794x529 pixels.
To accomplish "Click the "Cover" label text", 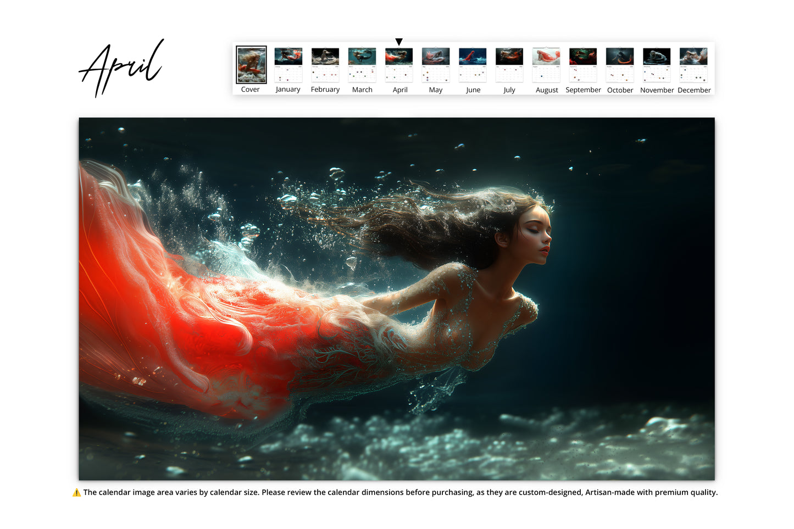I will click(251, 90).
